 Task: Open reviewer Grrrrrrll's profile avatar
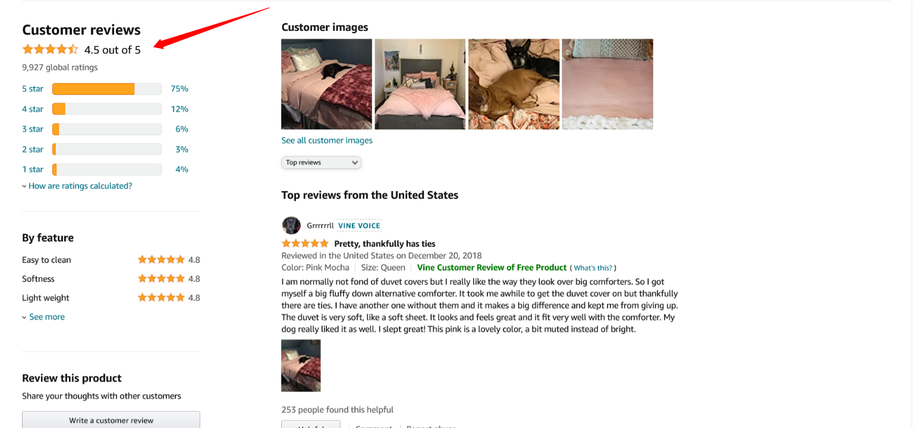[x=291, y=226]
